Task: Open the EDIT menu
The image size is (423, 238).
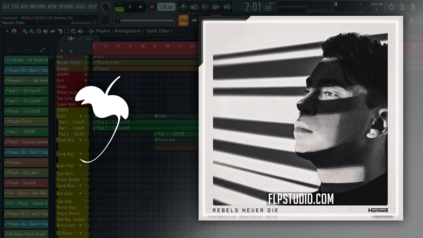Action: pos(15,7)
